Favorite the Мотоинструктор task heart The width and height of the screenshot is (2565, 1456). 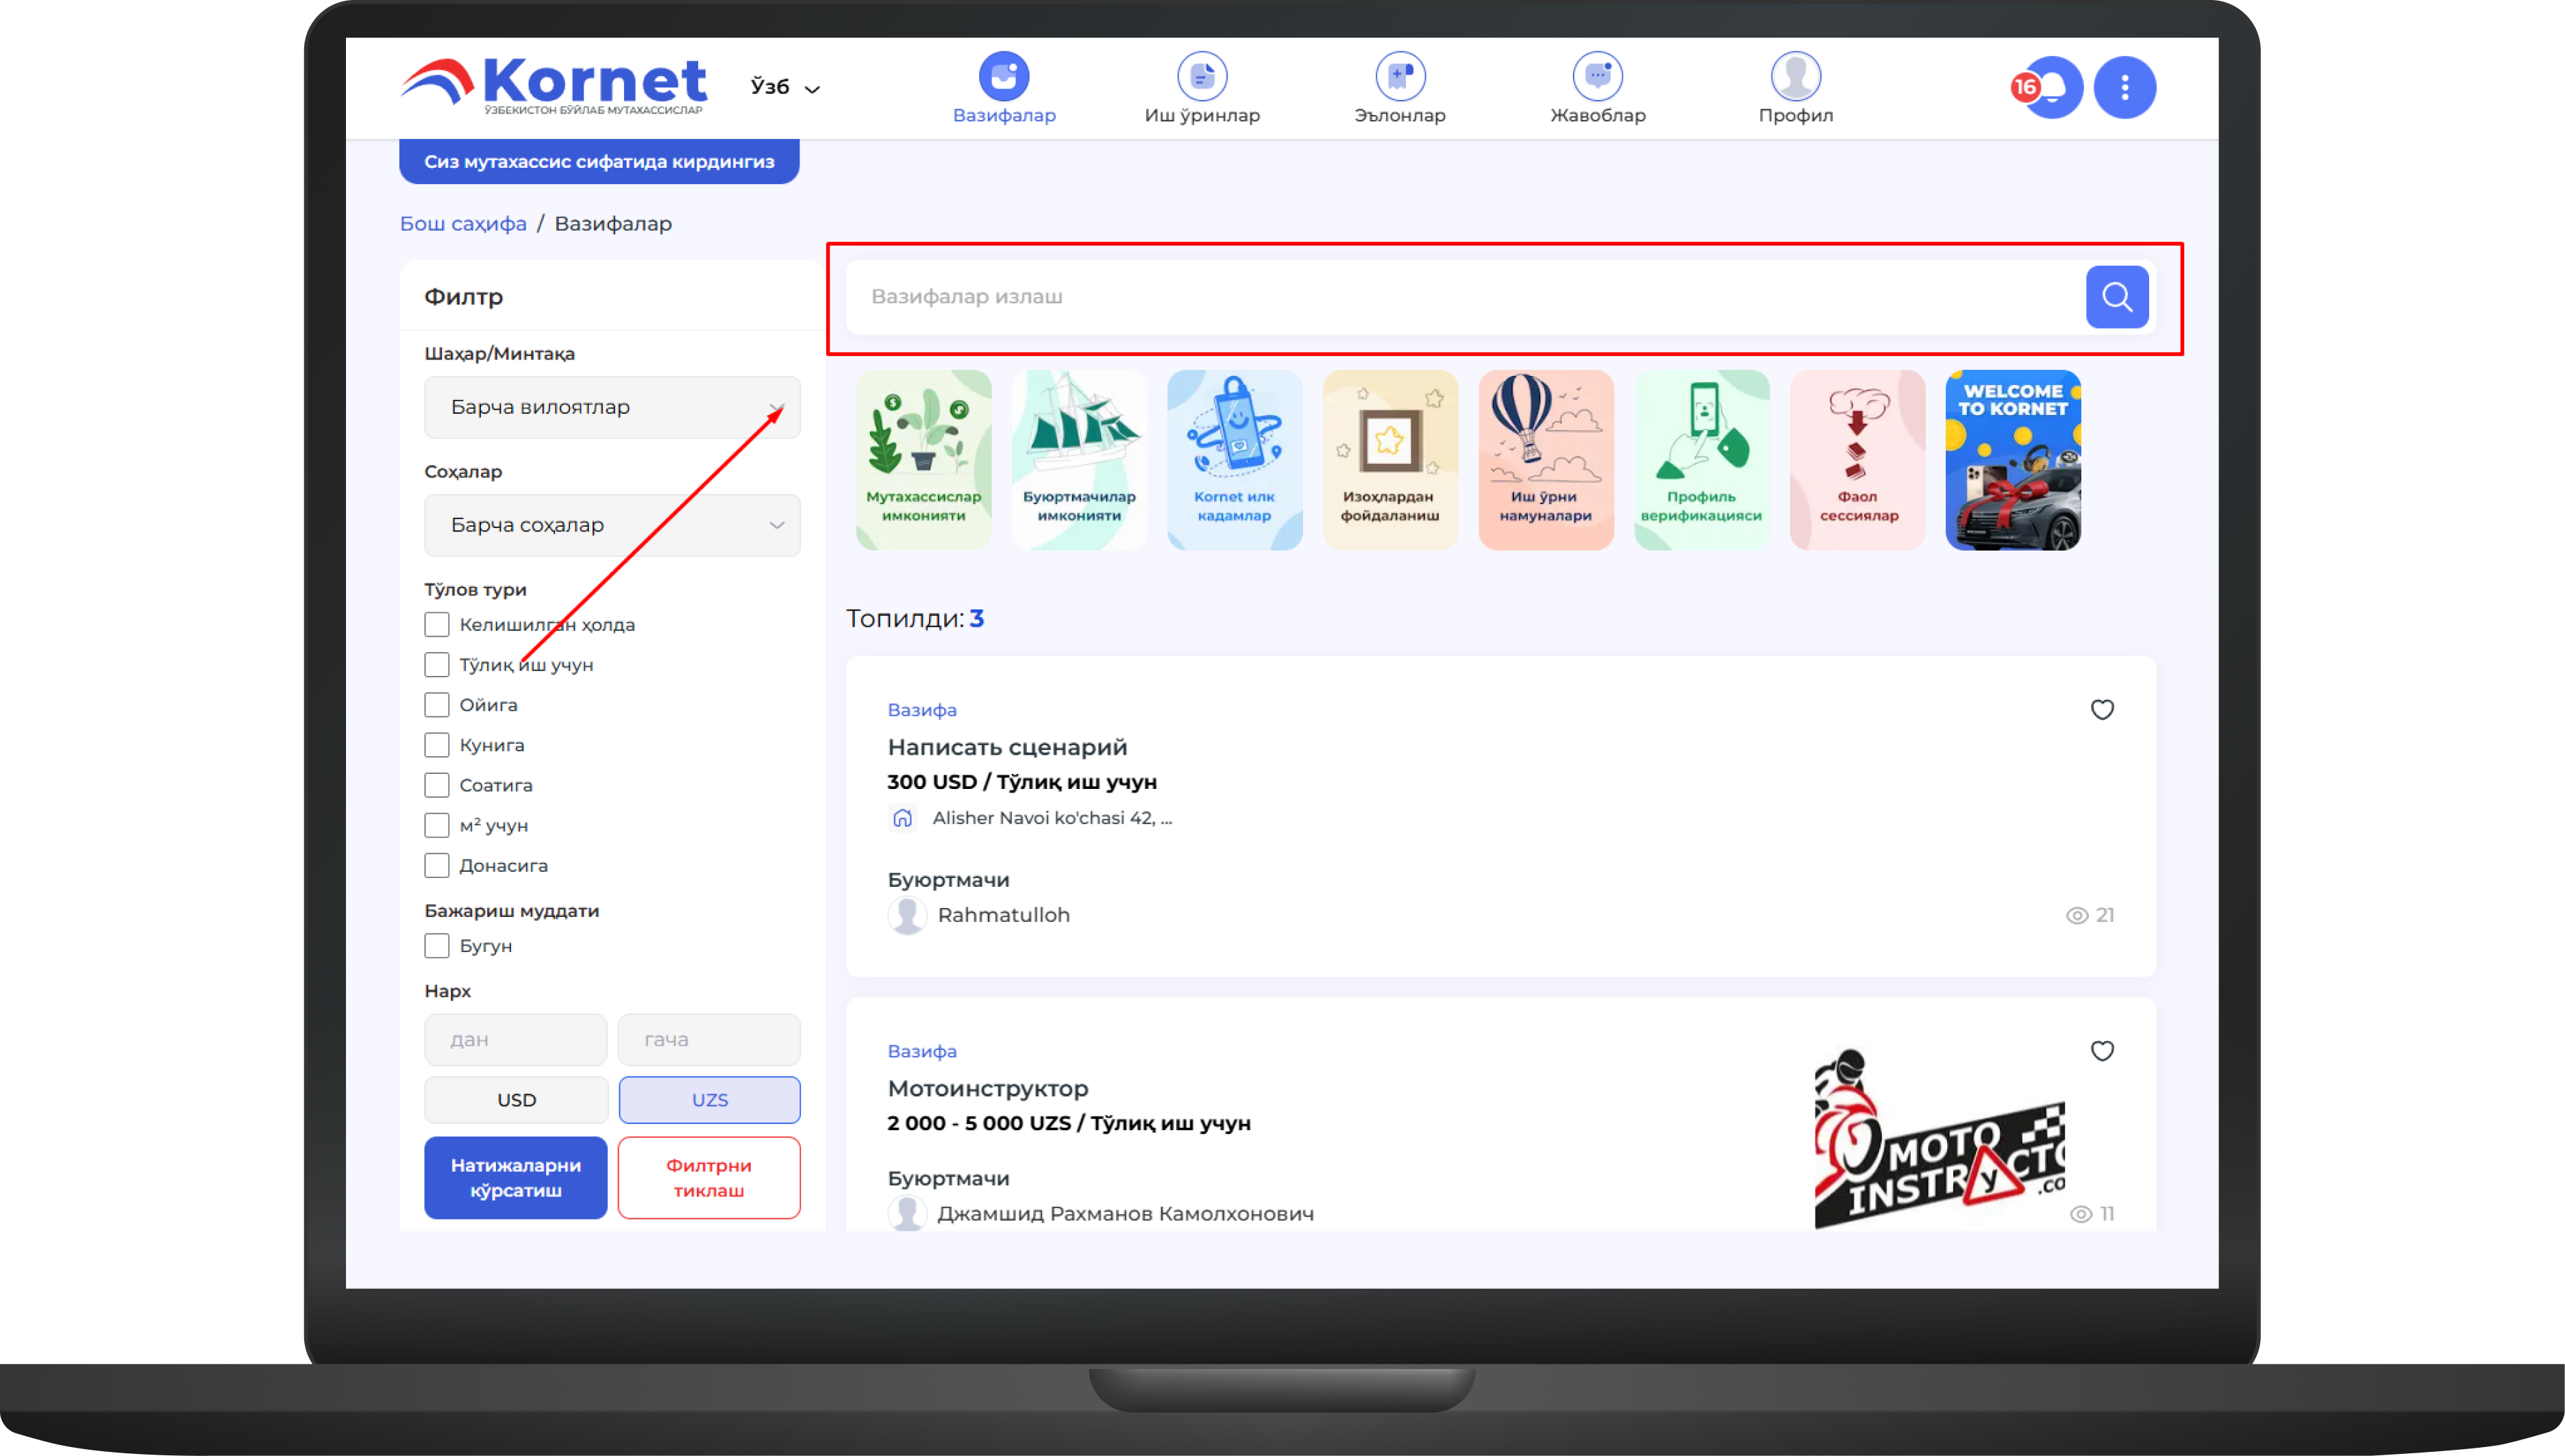pos(2102,1051)
